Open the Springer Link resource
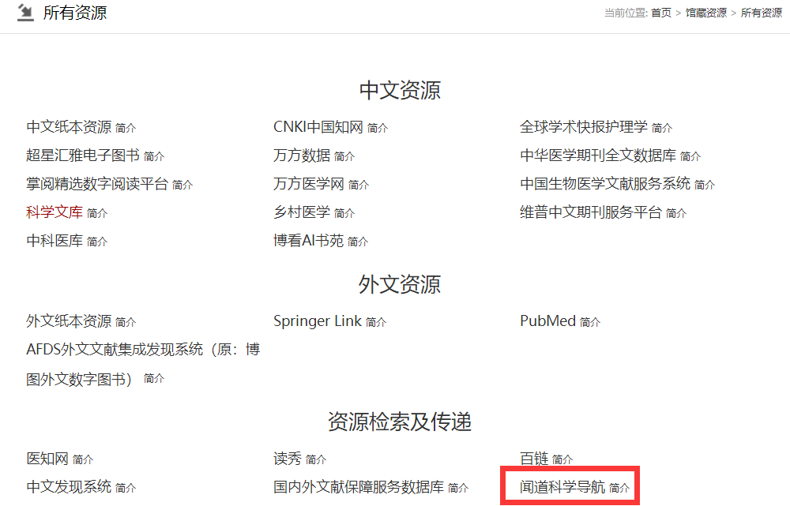 click(x=317, y=321)
